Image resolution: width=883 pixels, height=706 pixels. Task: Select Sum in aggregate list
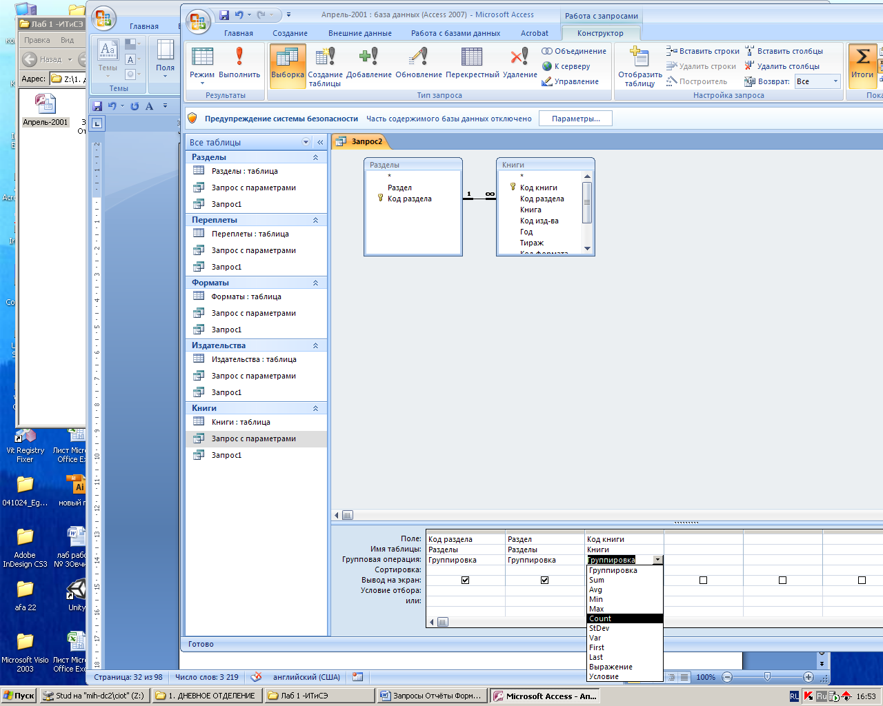click(625, 580)
